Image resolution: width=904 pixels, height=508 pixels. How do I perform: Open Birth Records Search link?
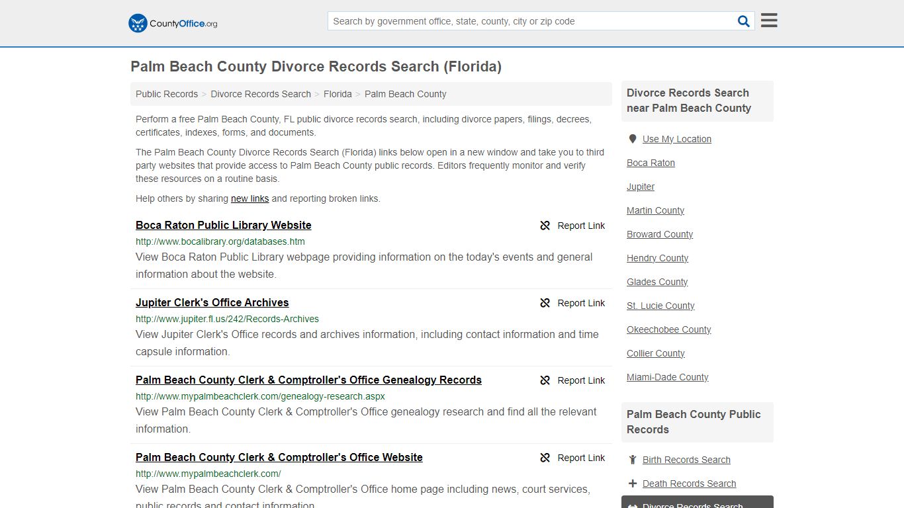point(686,460)
